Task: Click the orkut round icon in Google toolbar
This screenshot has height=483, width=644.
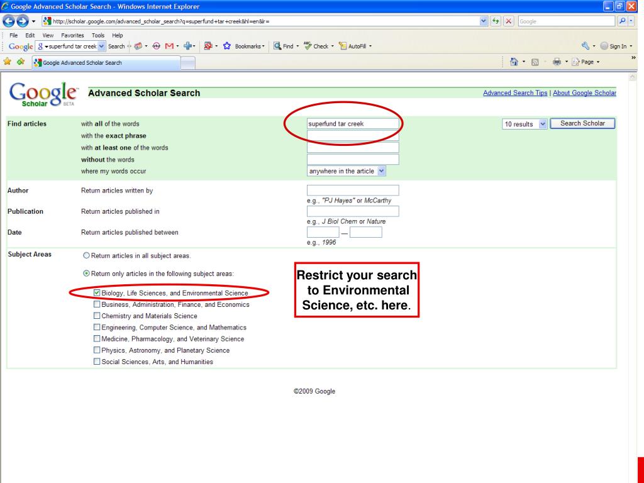Action: click(x=156, y=47)
